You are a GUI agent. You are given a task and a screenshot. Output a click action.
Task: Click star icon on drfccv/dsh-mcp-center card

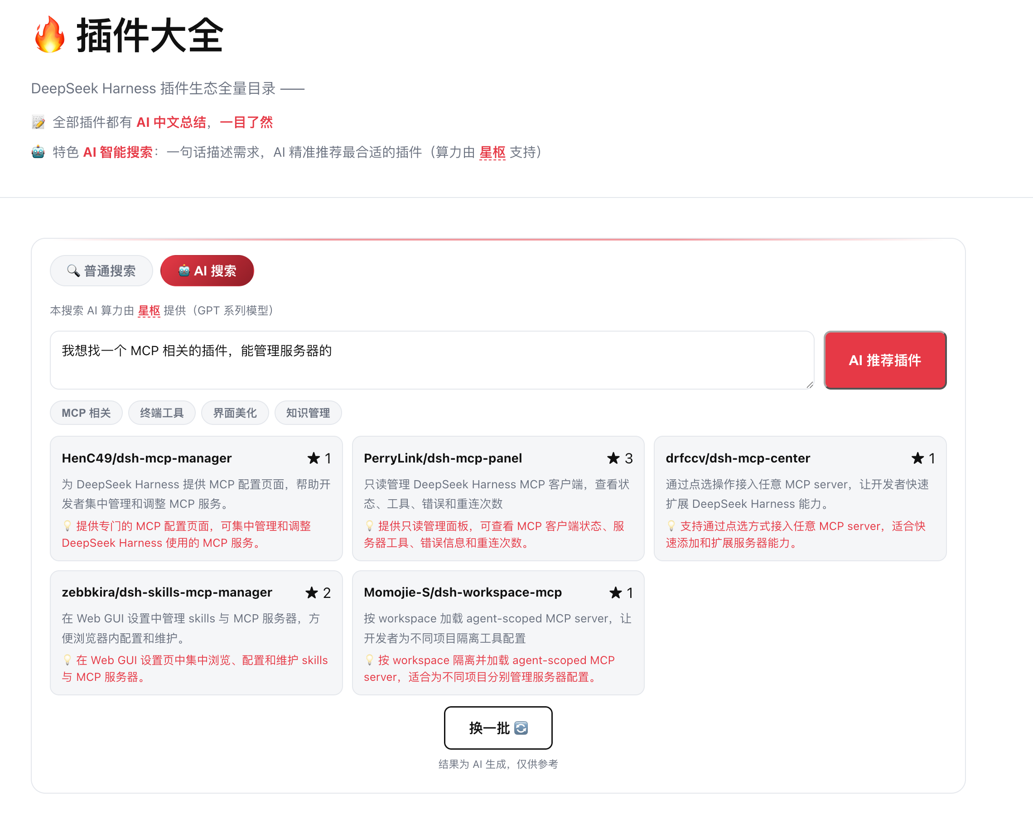pos(917,458)
